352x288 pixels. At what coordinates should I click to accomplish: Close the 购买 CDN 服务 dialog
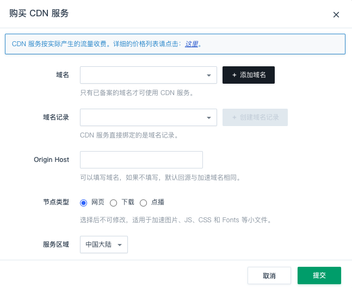click(x=336, y=15)
